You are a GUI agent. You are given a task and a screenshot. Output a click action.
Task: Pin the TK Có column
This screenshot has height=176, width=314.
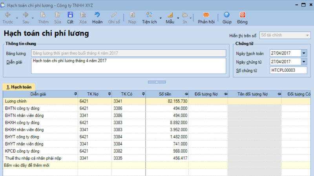(143, 94)
